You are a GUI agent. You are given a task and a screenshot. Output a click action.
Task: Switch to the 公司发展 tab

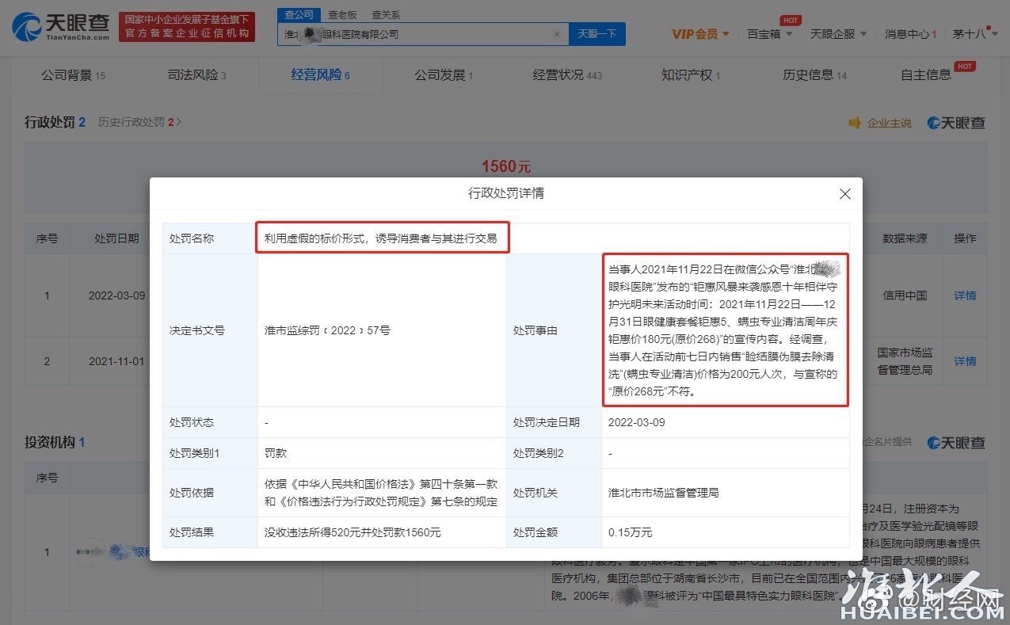click(444, 75)
